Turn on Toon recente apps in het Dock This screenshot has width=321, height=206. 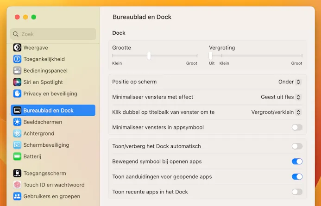point(297,192)
